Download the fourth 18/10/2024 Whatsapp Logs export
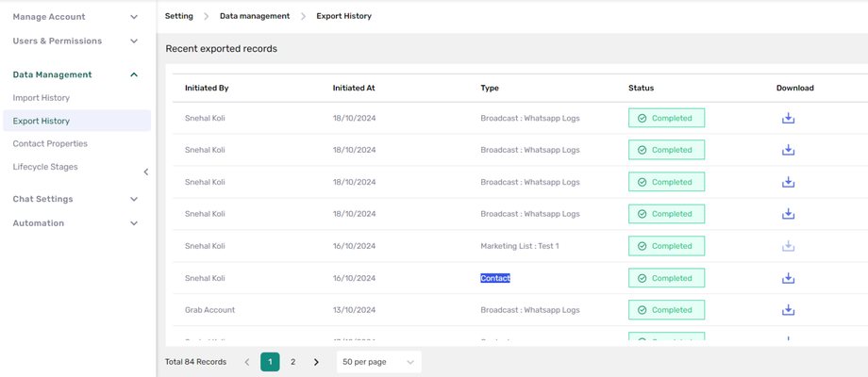 click(788, 214)
